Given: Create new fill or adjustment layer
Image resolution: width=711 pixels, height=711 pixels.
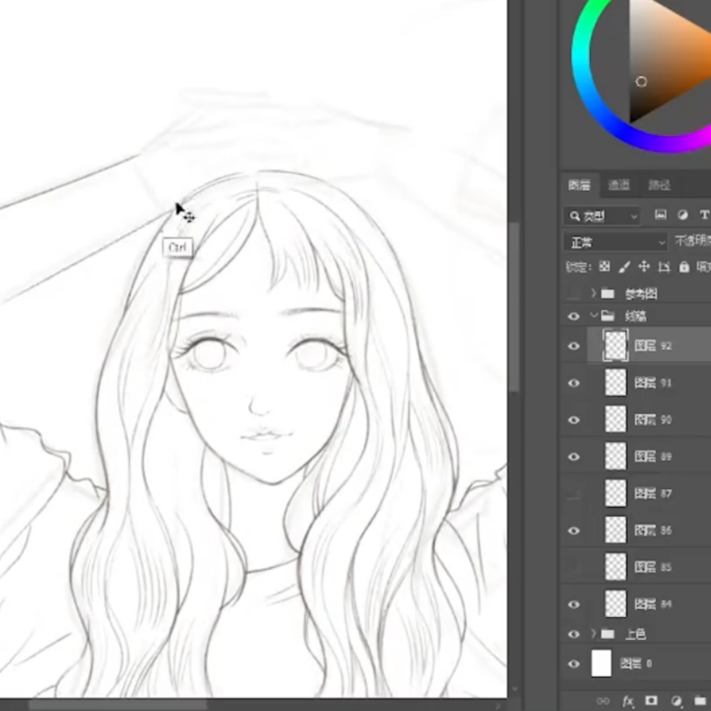Looking at the screenshot, I should pyautogui.click(x=676, y=701).
